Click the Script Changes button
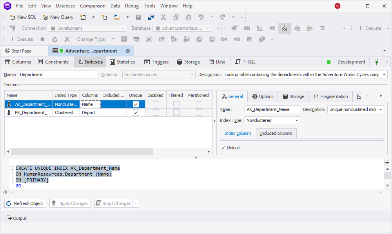Screen dimensions: 392x234 (114, 203)
